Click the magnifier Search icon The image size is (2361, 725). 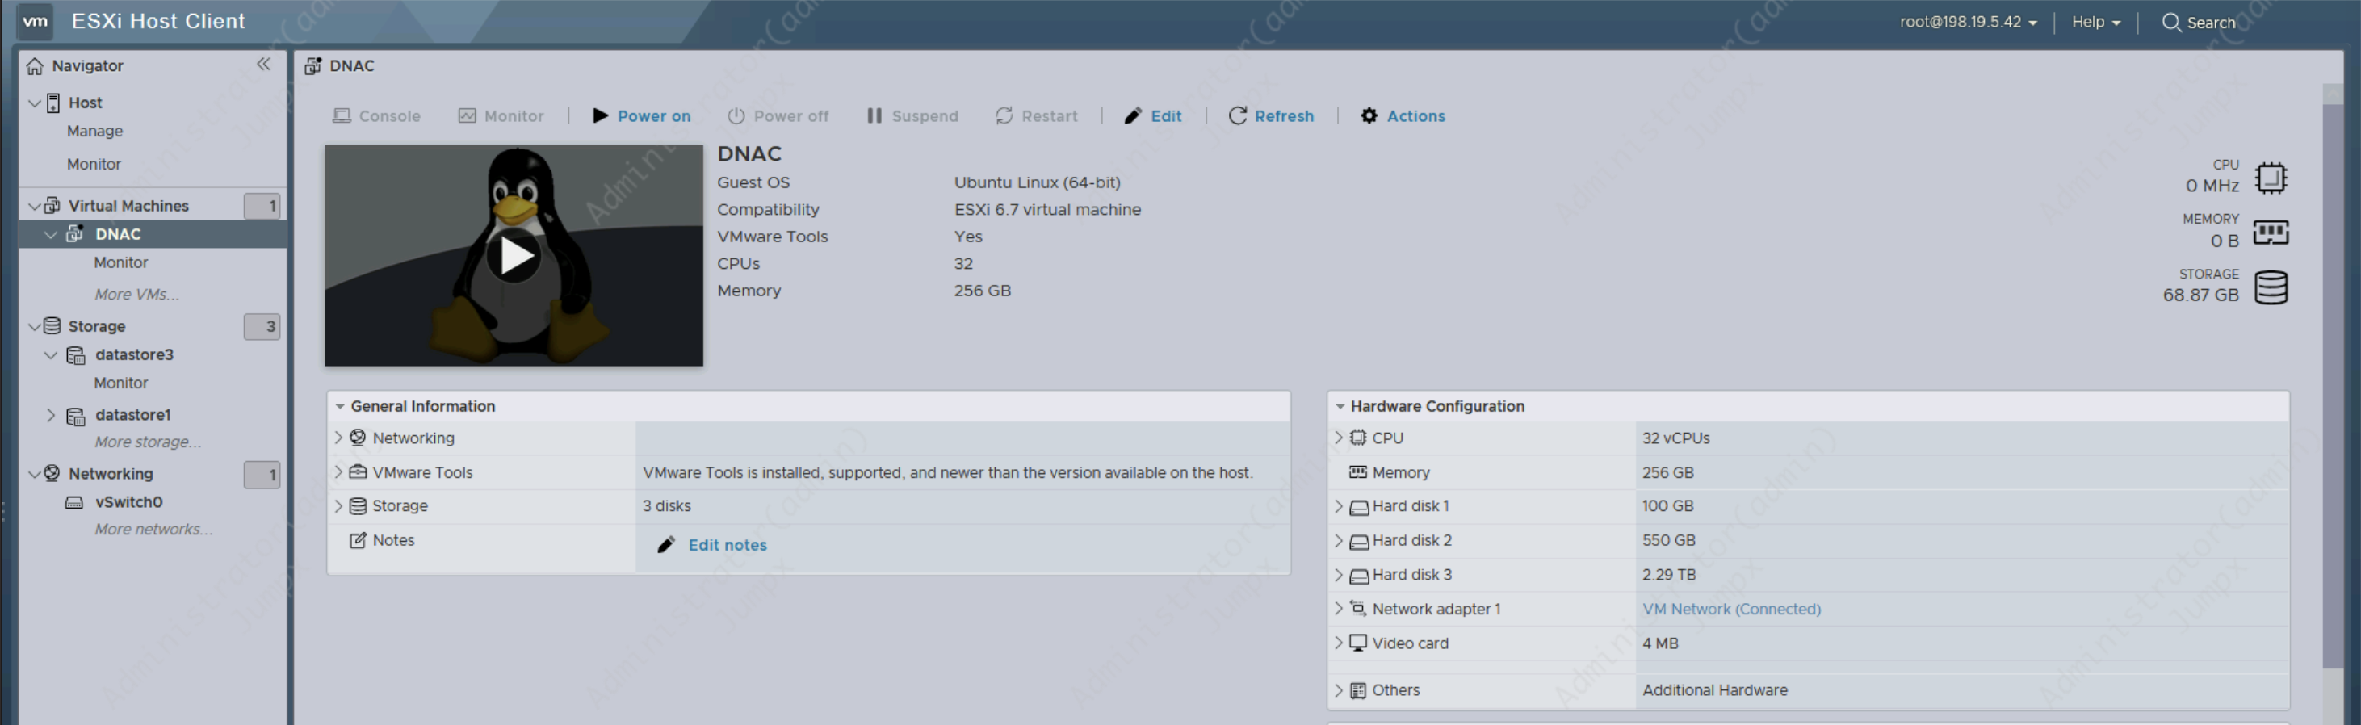pyautogui.click(x=2170, y=22)
